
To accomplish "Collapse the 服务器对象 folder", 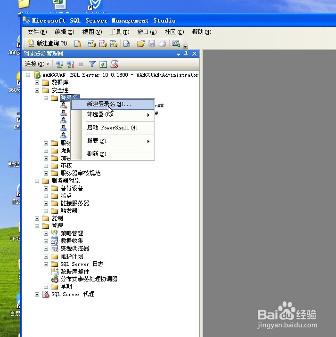I will [37, 181].
